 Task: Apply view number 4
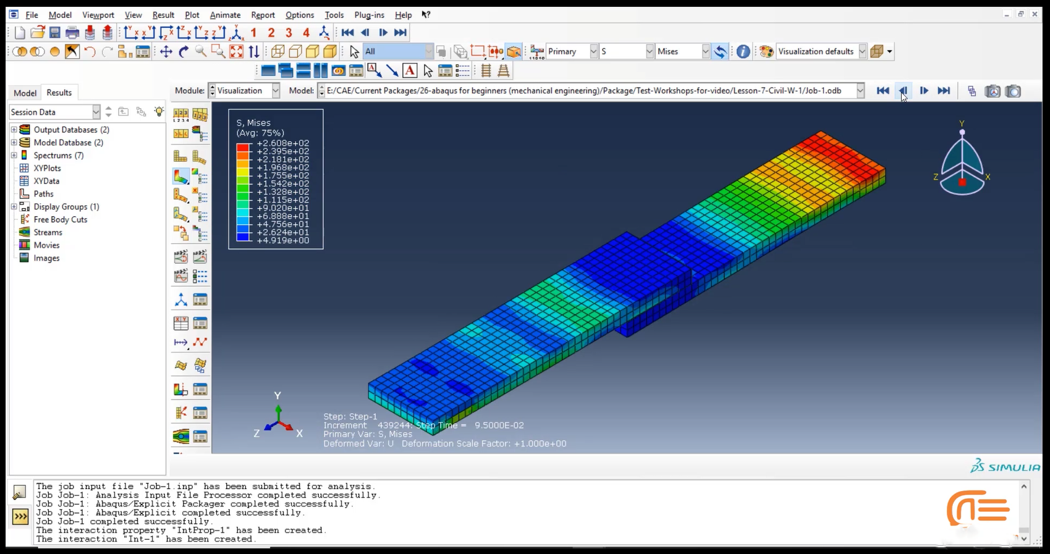[x=306, y=33]
